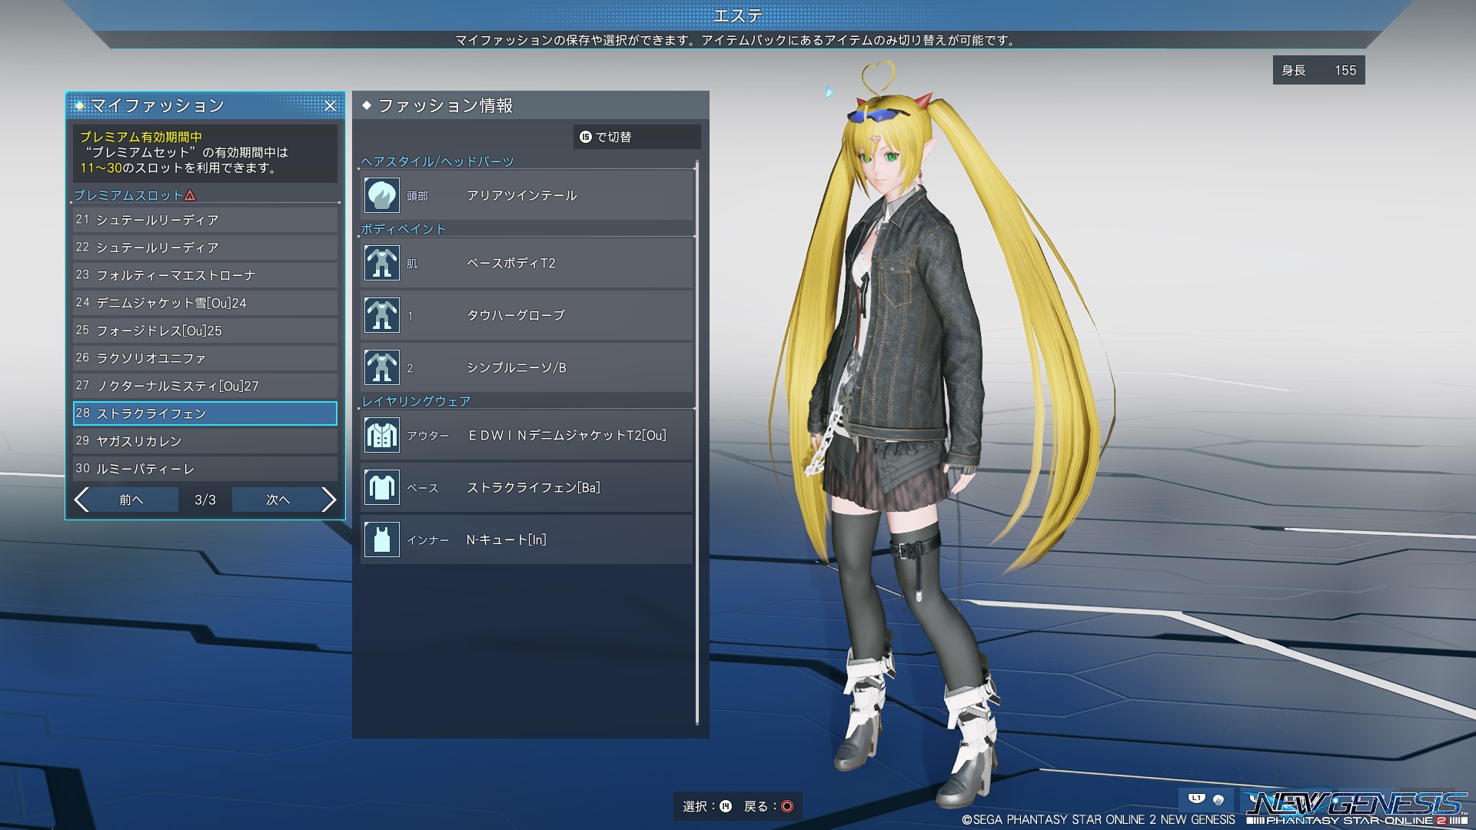Click the ファッション情報 panel title
Screen dimensions: 1476x830
445,105
